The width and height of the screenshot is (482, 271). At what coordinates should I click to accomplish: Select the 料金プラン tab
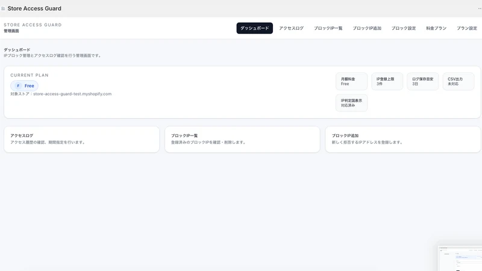[436, 28]
